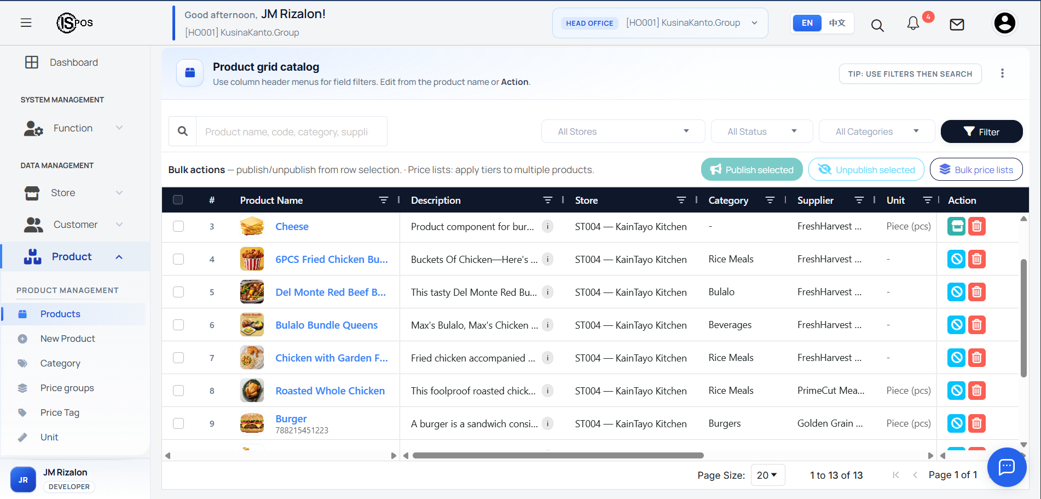This screenshot has height=499, width=1041.
Task: Open New Product page
Action: click(x=67, y=339)
